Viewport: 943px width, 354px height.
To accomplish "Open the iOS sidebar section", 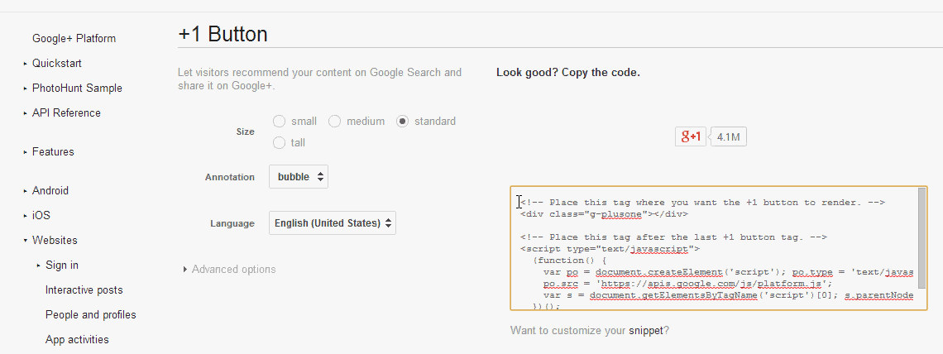I will [x=41, y=216].
